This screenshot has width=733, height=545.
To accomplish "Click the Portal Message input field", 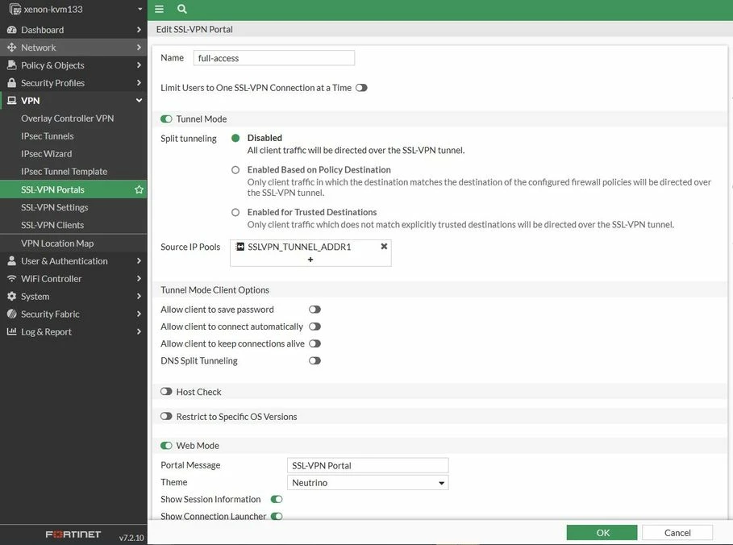I will pos(368,465).
